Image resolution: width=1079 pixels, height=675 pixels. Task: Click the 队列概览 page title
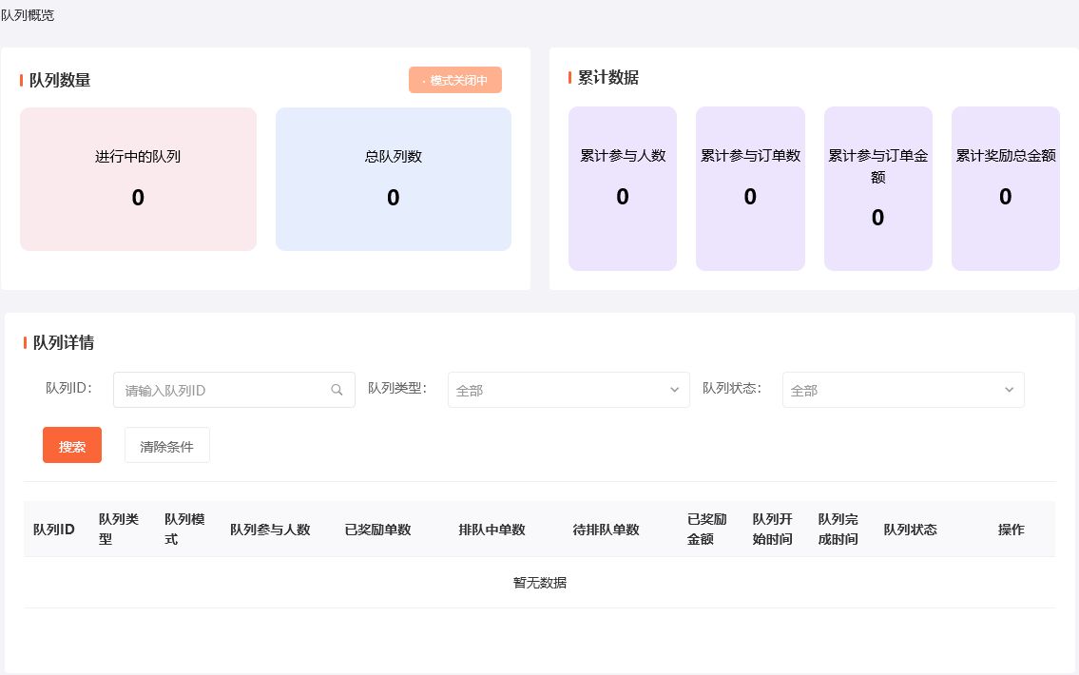(28, 15)
